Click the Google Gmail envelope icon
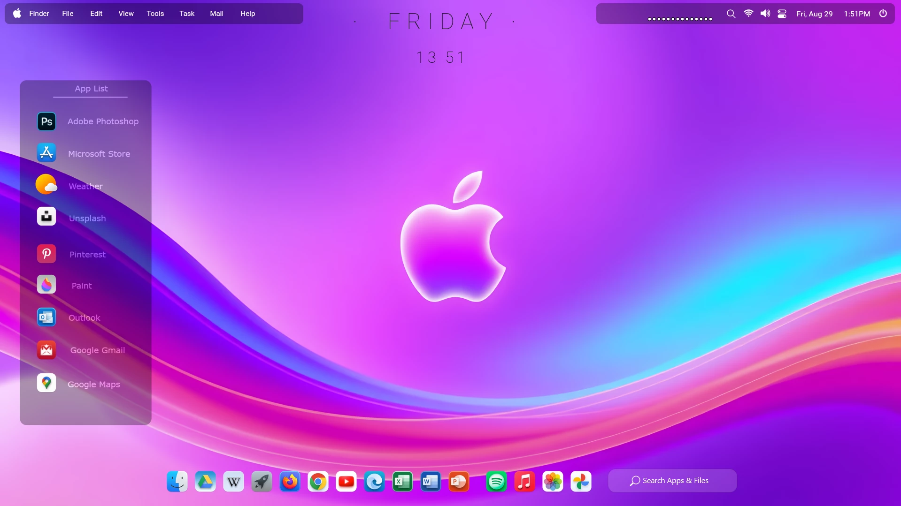This screenshot has width=901, height=506. [46, 350]
